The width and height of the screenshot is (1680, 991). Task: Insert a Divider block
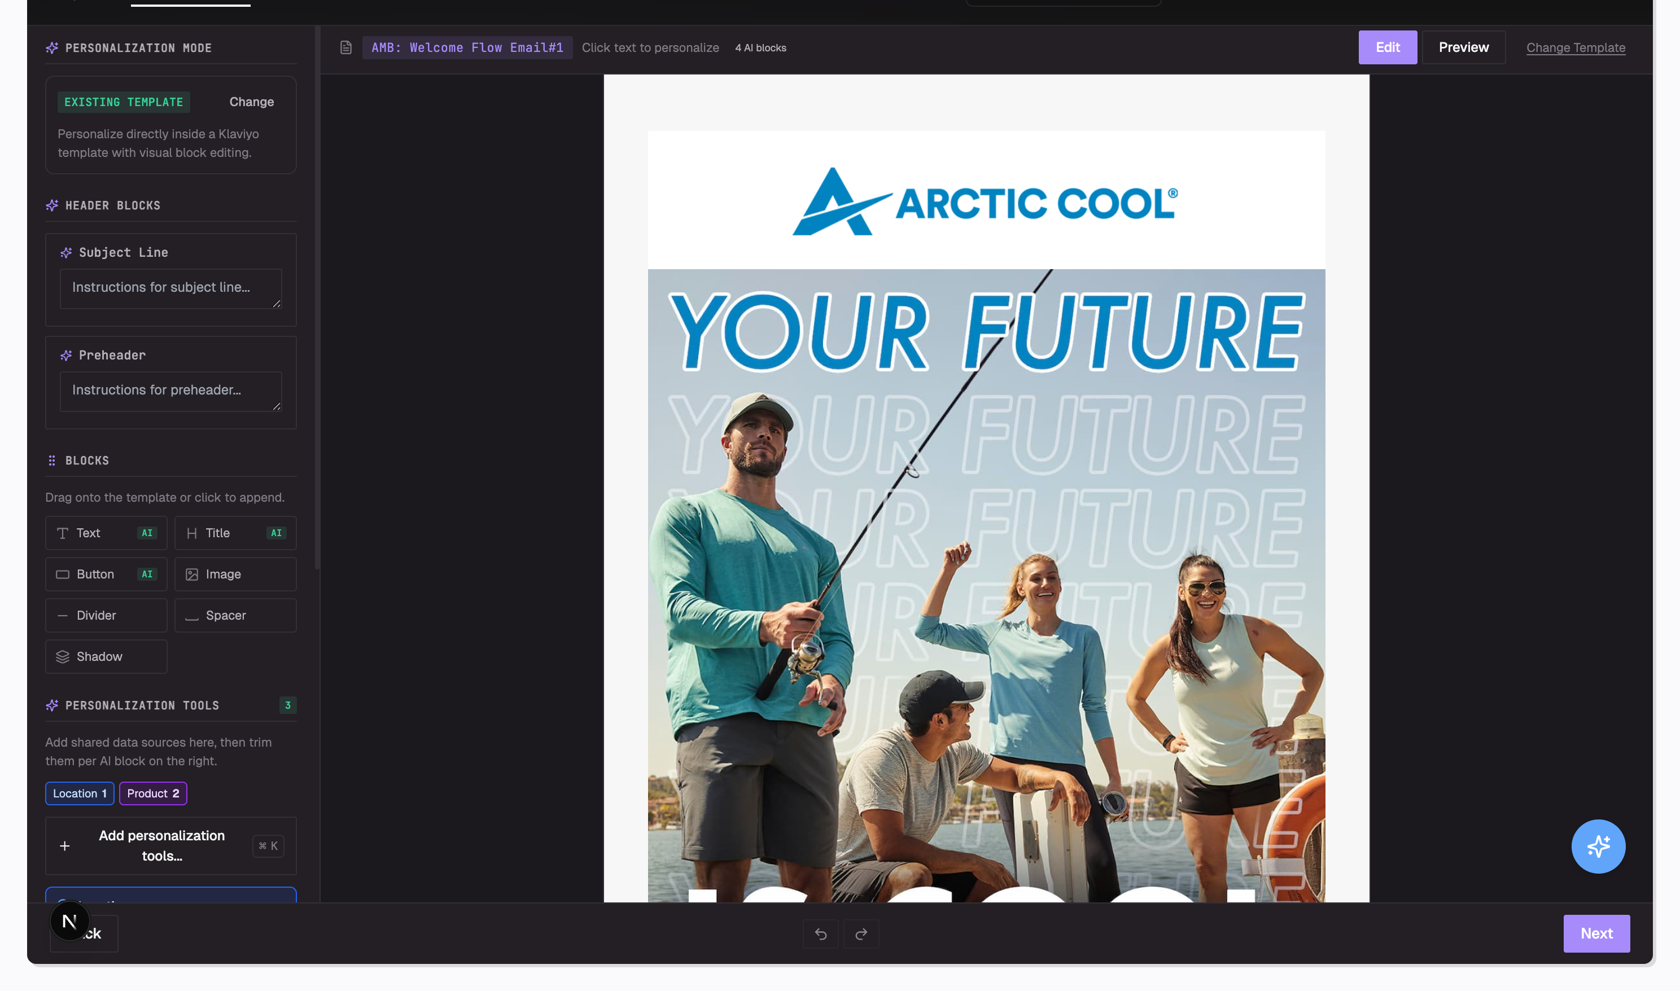[106, 615]
